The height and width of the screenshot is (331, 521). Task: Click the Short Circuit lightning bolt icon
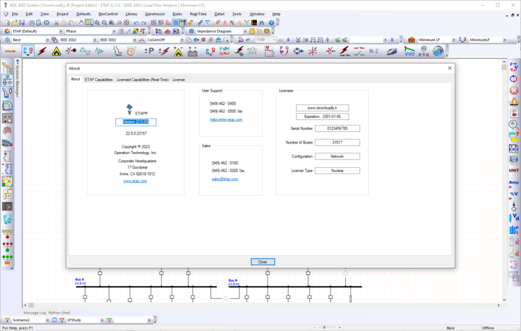click(42, 51)
